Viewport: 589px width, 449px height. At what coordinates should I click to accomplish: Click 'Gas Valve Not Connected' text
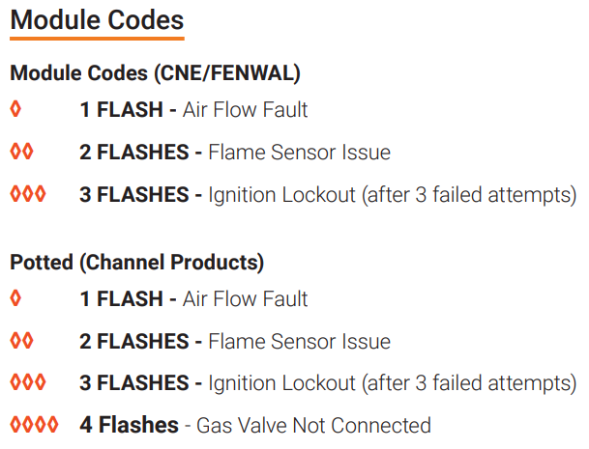pos(313,425)
